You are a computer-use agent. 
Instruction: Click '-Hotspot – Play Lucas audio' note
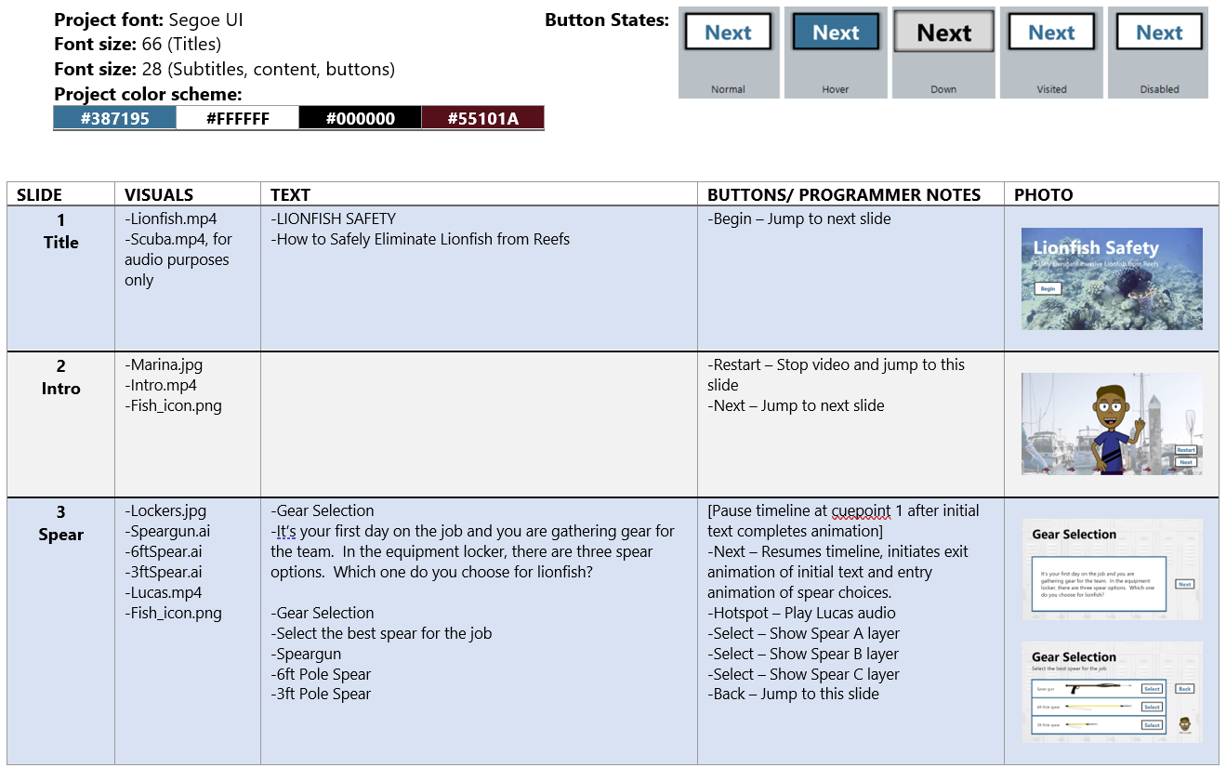click(801, 613)
